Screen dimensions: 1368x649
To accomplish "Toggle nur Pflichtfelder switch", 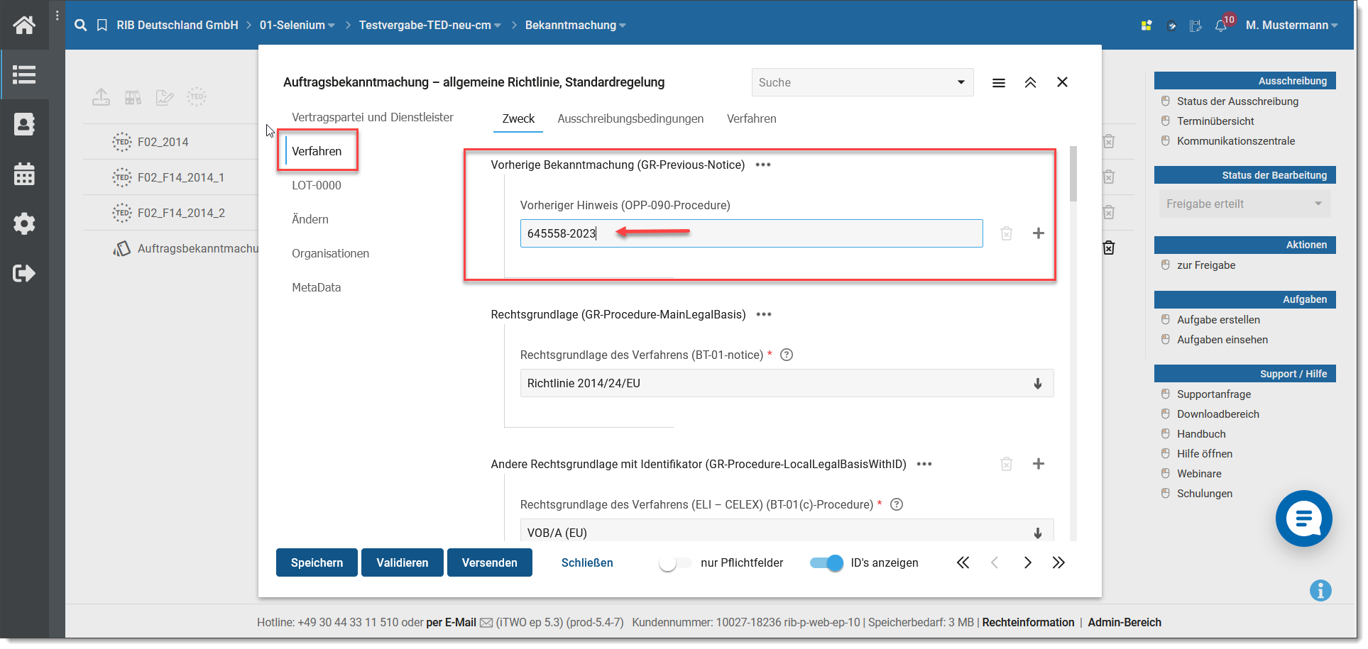I will (x=674, y=563).
